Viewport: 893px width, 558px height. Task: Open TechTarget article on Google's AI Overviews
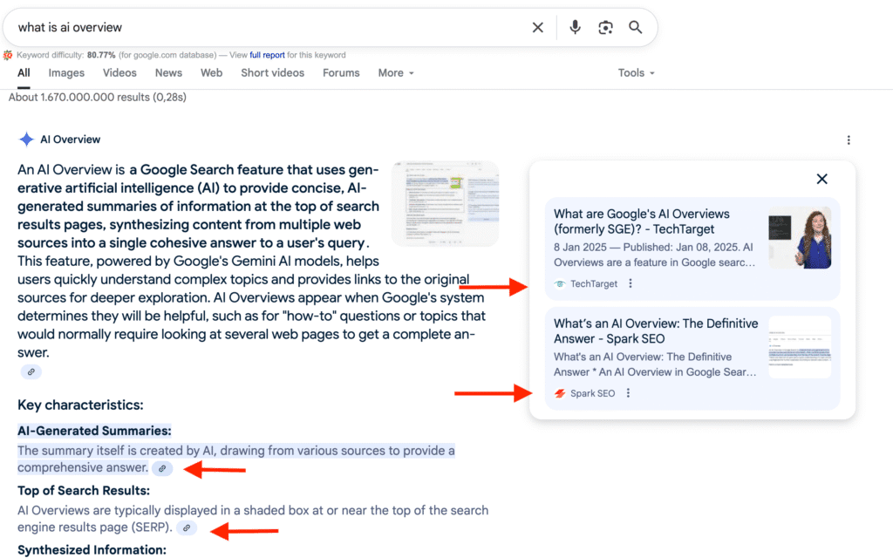tap(641, 221)
